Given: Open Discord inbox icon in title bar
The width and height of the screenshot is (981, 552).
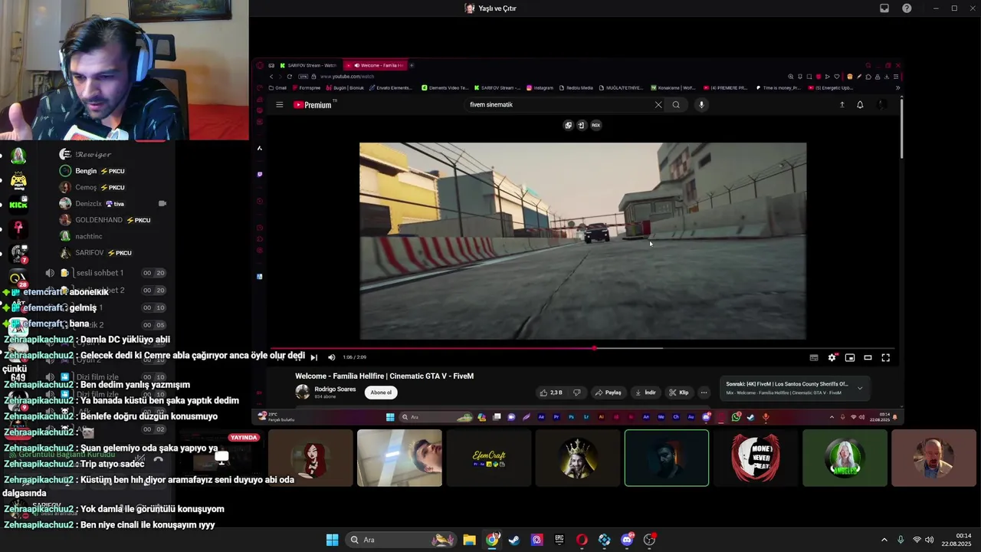Looking at the screenshot, I should pos(884,8).
